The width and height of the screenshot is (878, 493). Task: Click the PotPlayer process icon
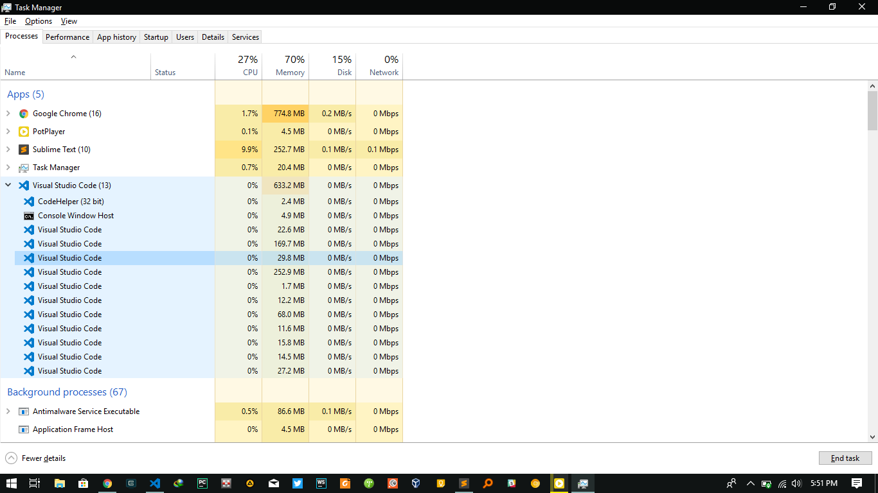tap(24, 132)
